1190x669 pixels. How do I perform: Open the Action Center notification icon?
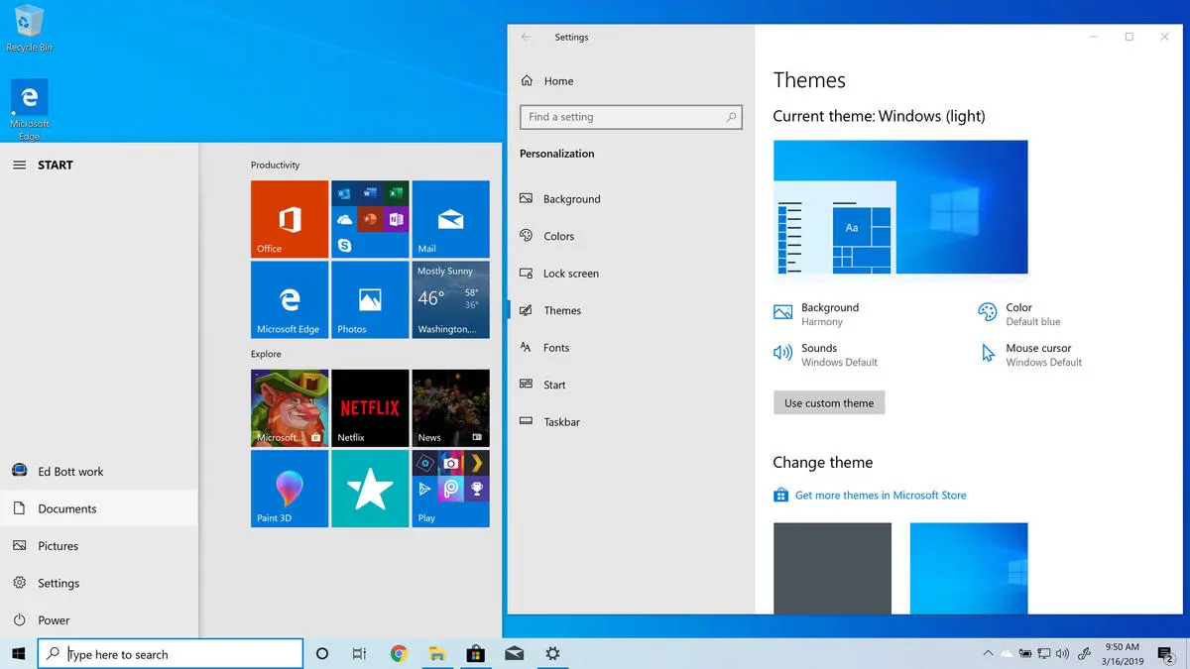[x=1165, y=654]
